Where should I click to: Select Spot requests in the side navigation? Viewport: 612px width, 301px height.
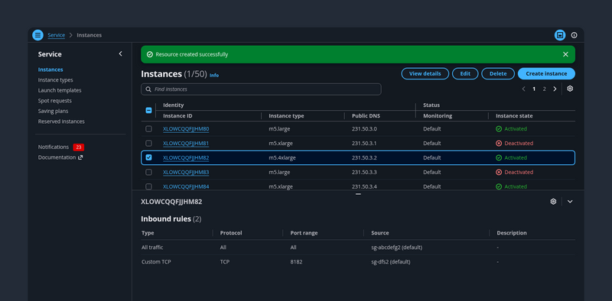[54, 101]
